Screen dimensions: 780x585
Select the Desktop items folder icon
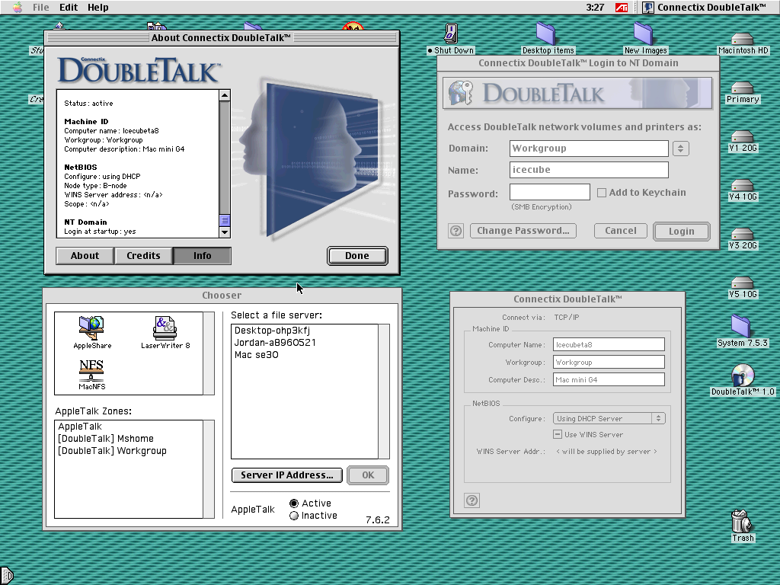tap(547, 34)
